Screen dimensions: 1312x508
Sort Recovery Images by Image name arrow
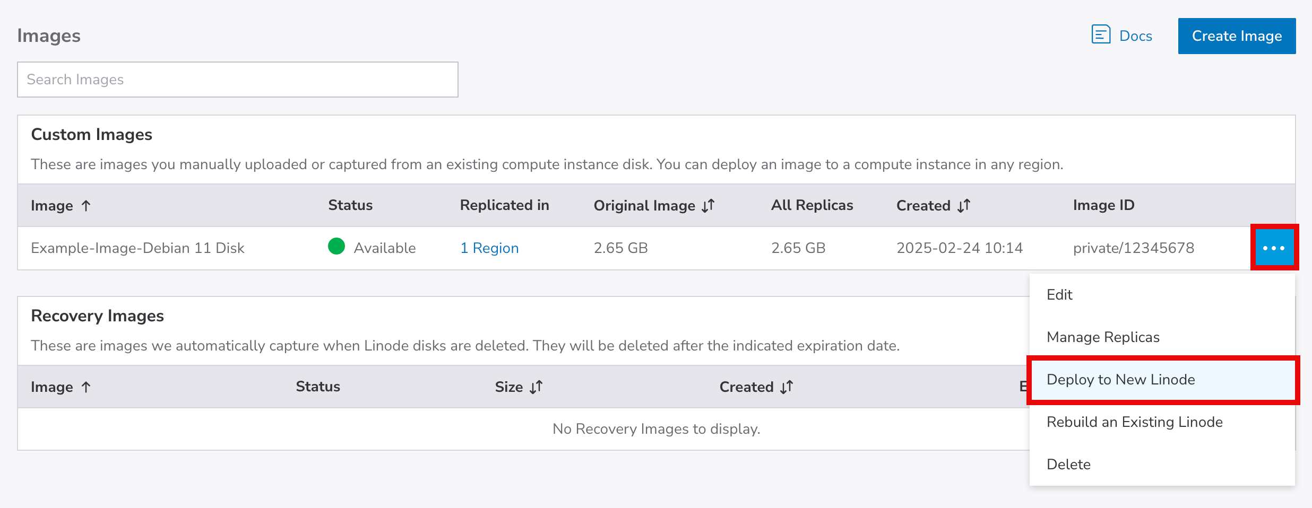(86, 387)
